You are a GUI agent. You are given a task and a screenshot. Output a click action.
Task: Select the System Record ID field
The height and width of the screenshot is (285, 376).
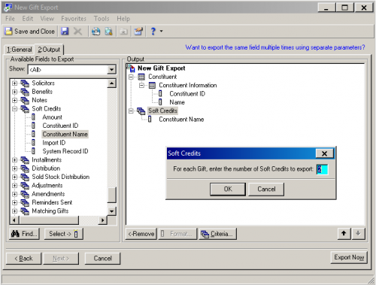(65, 151)
